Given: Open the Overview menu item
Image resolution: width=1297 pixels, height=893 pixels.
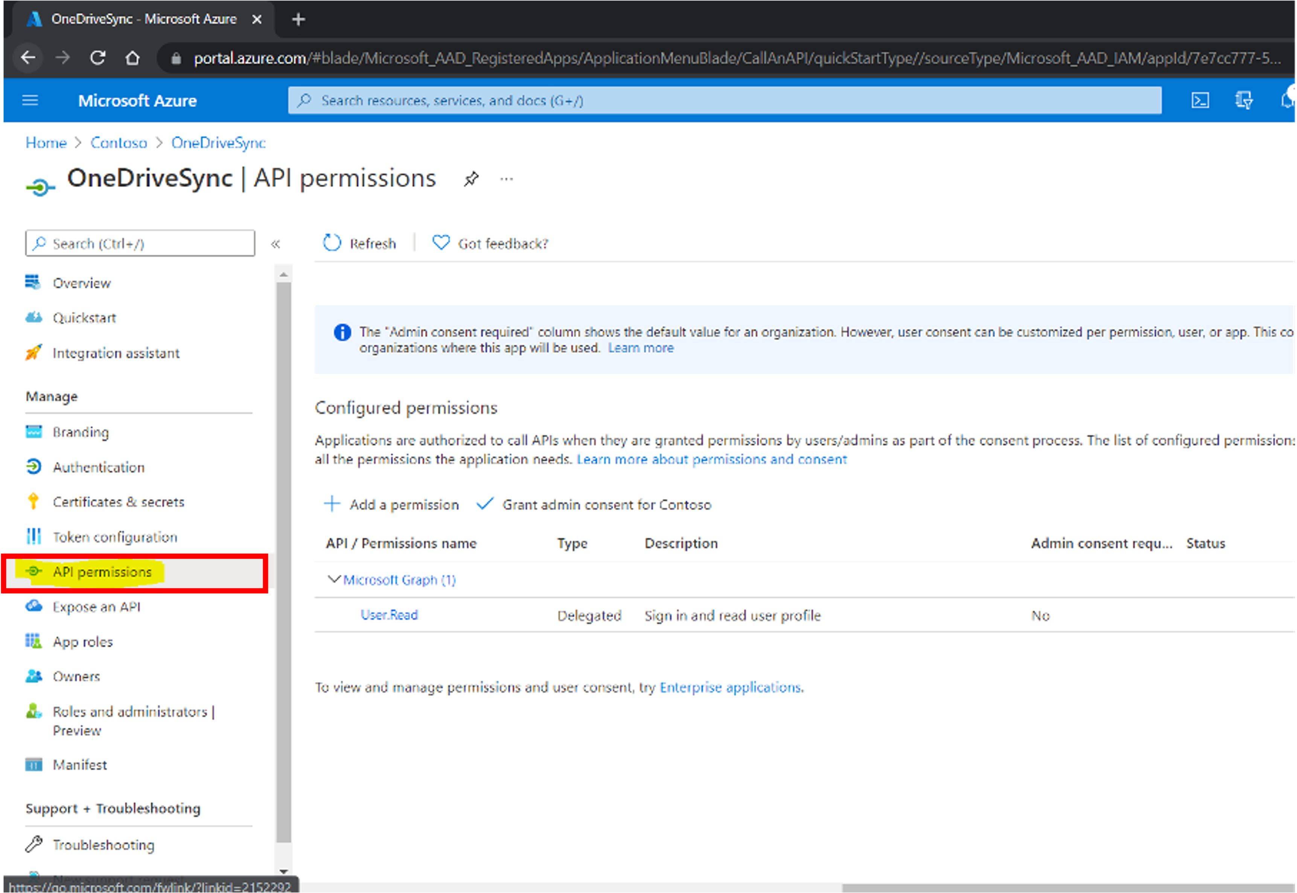Looking at the screenshot, I should pos(82,283).
